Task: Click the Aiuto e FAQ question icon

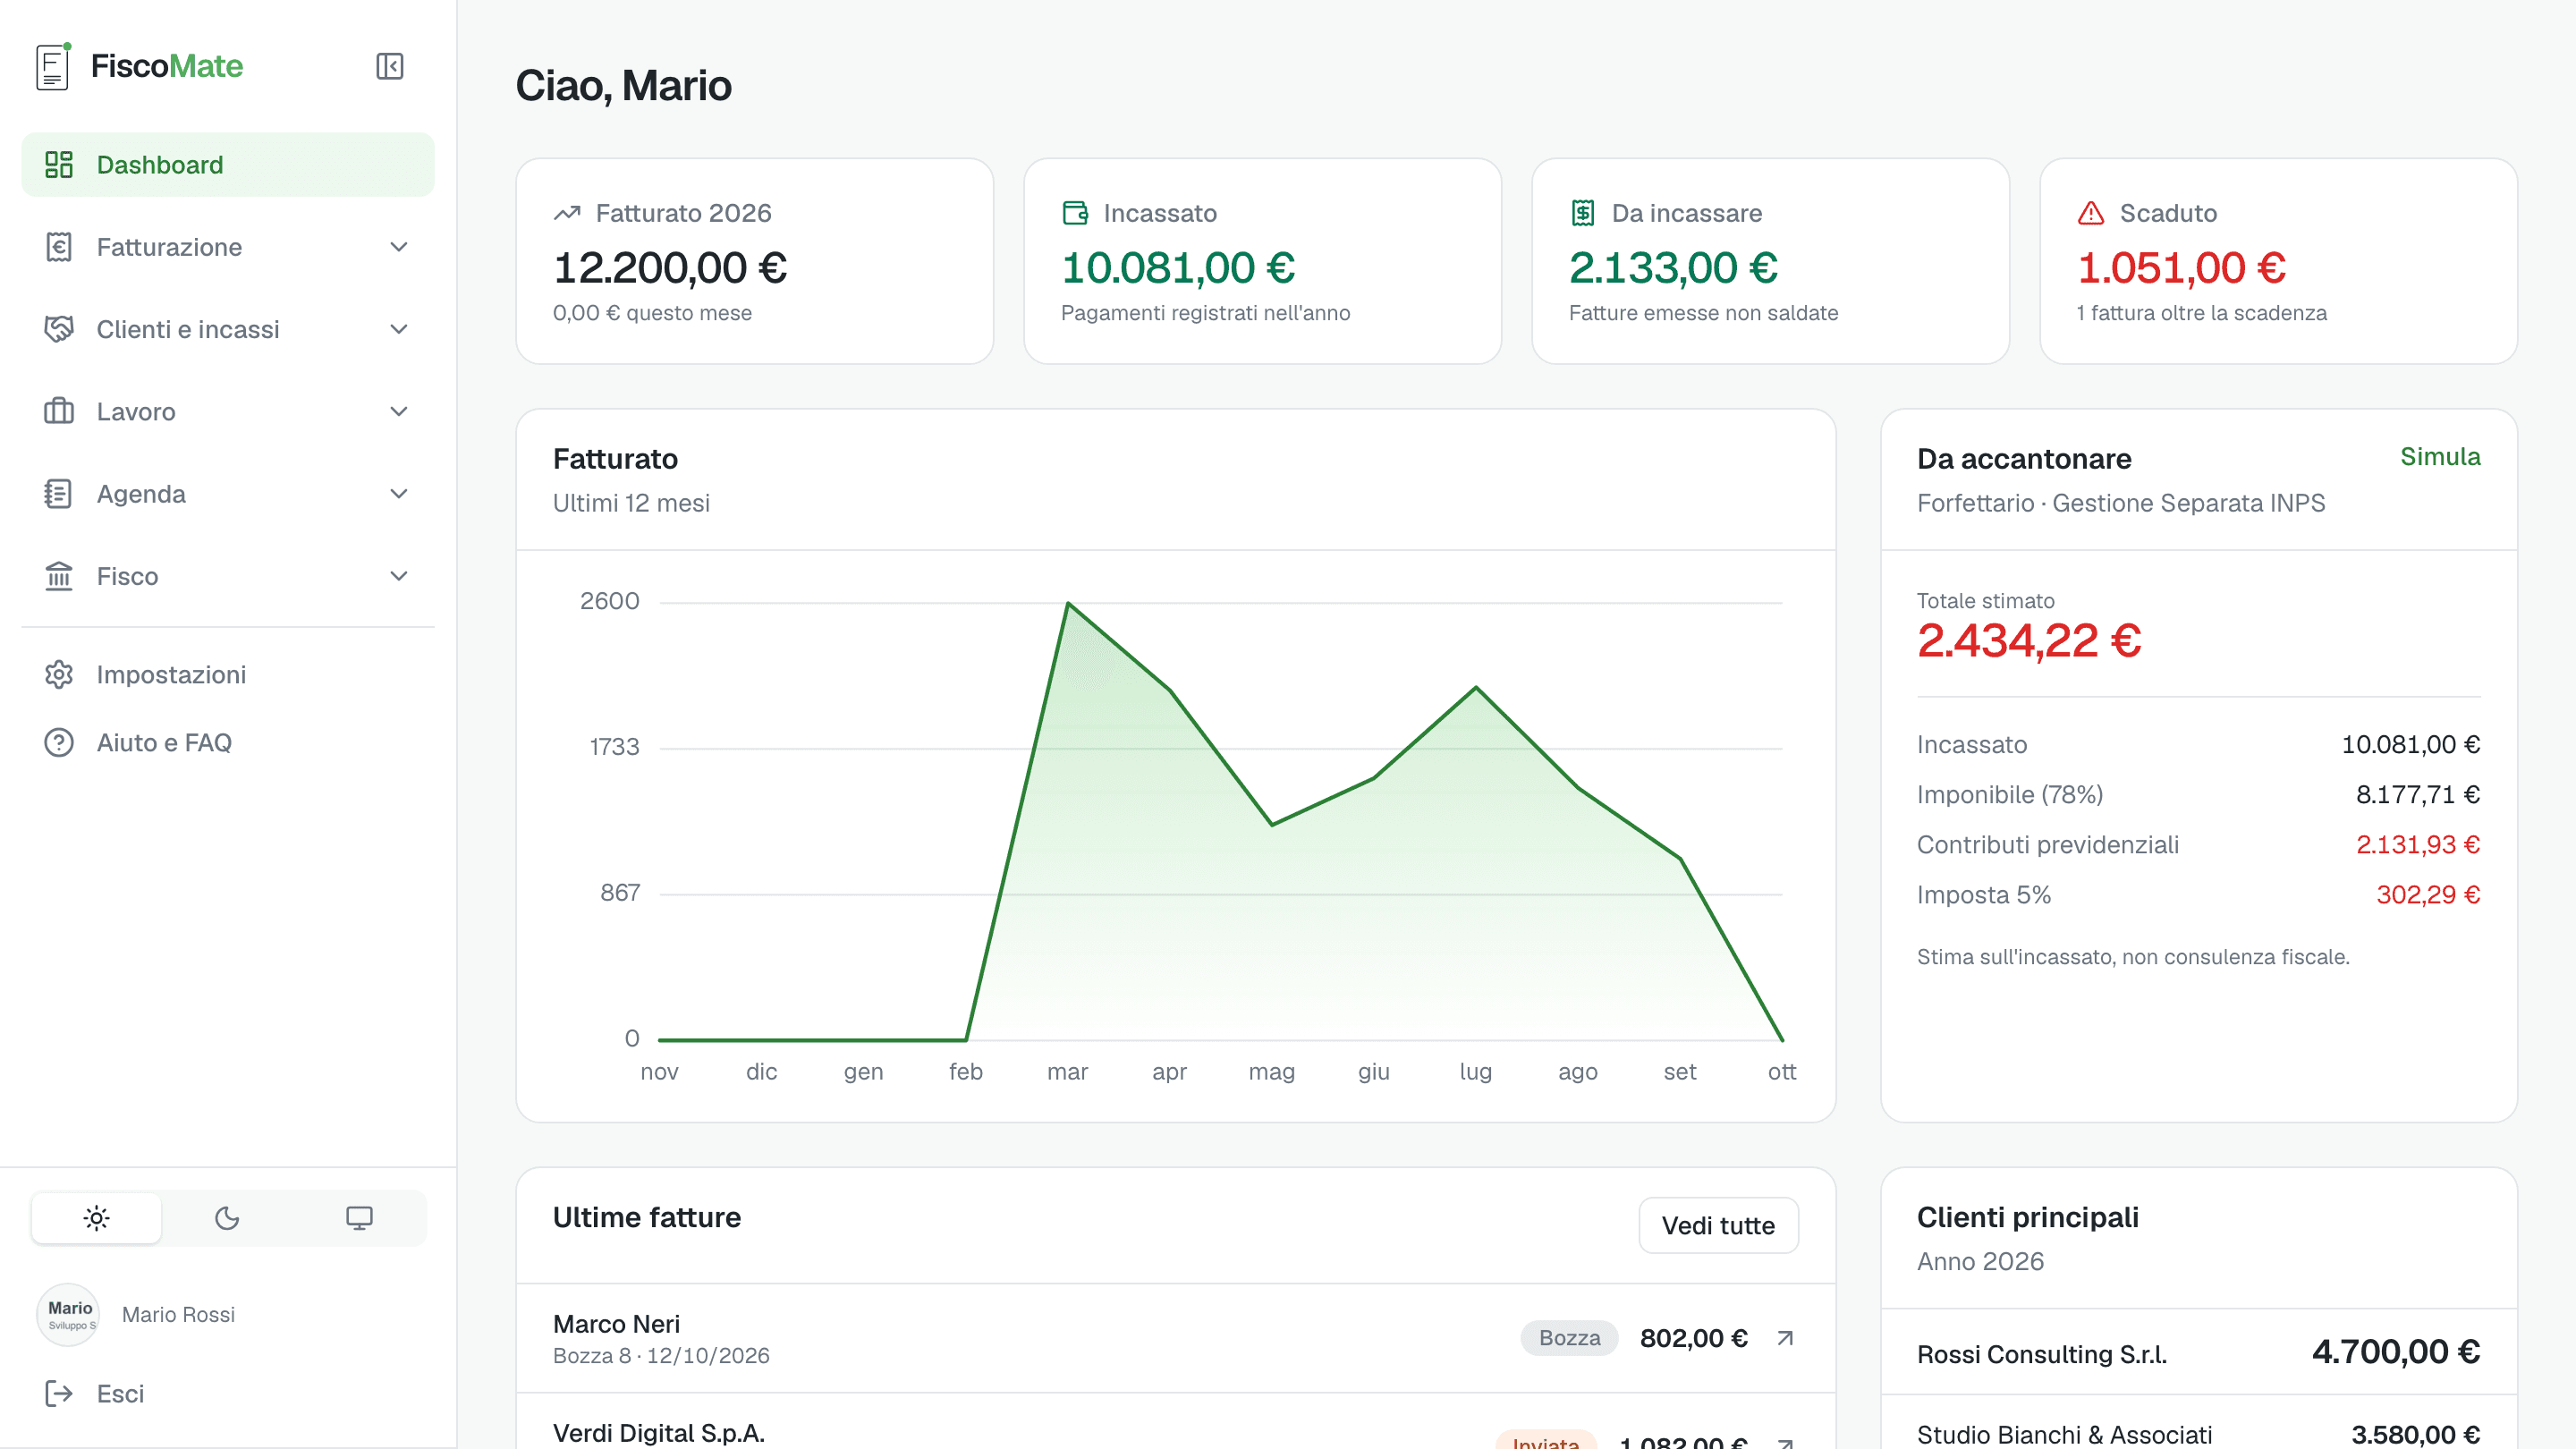Action: coord(59,743)
